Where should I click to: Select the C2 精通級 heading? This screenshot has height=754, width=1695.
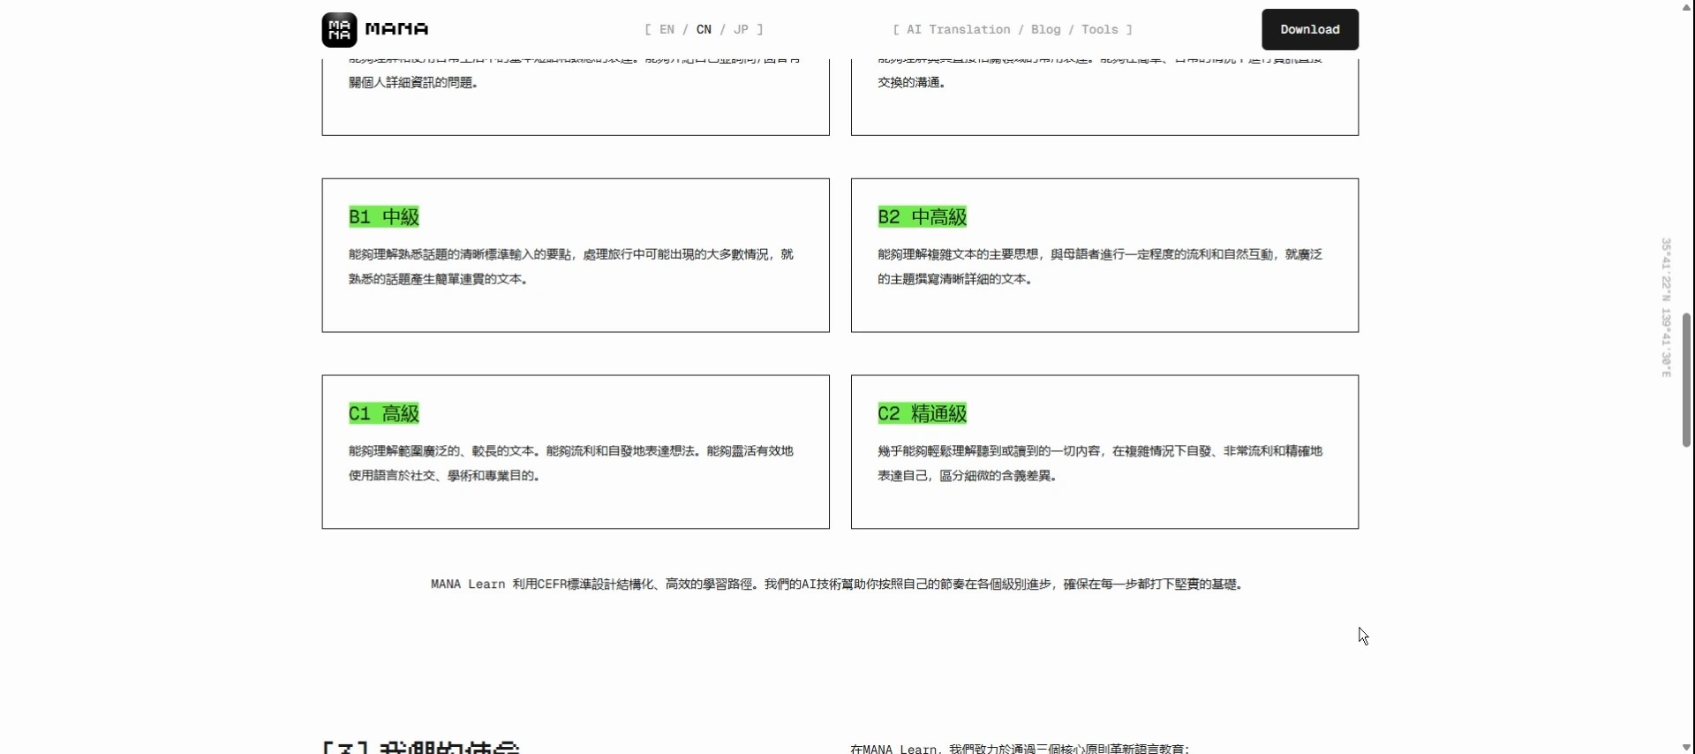coord(923,413)
